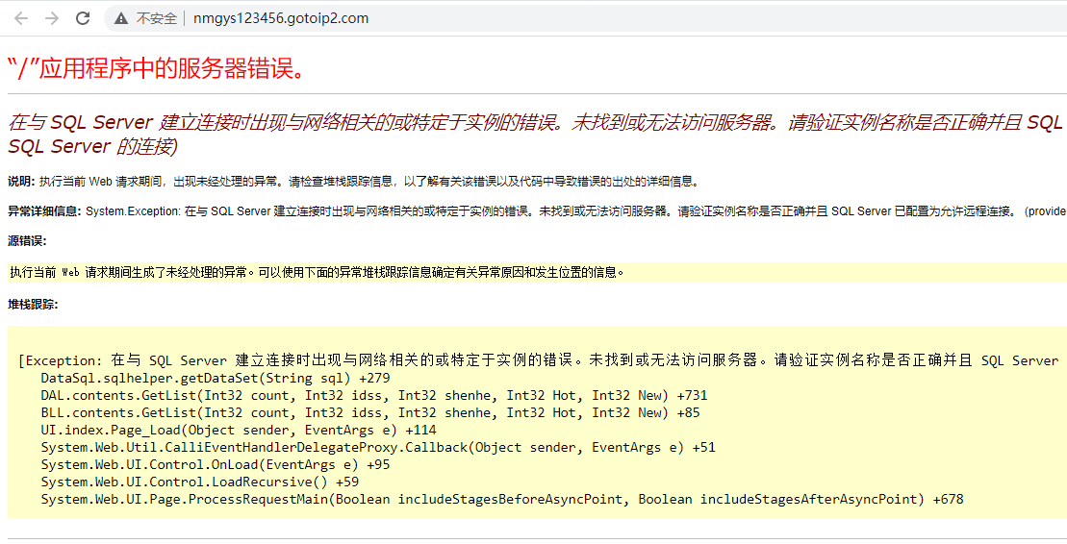Viewport: 1067px width, 544px height.
Task: Click the System.Web.UI.Control.LoadRecursive line
Action: [x=199, y=482]
